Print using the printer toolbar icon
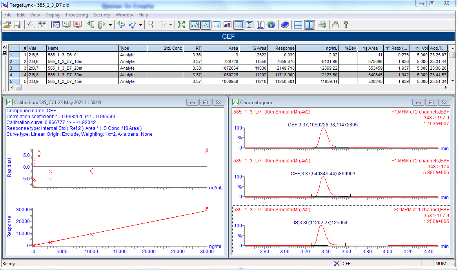Image resolution: width=457 pixels, height=270 pixels. pos(322,25)
